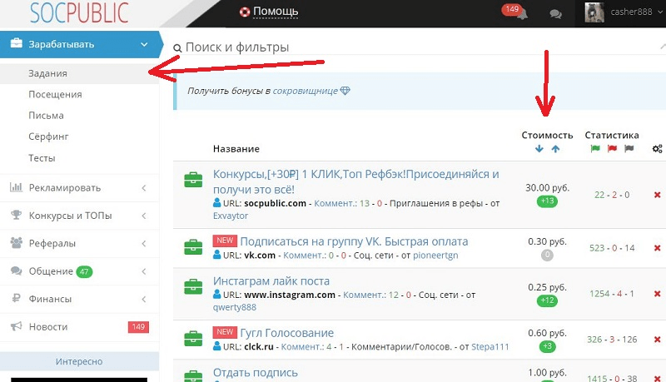The width and height of the screenshot is (666, 382).
Task: Click the red 149 badge on Новости
Action: (138, 327)
